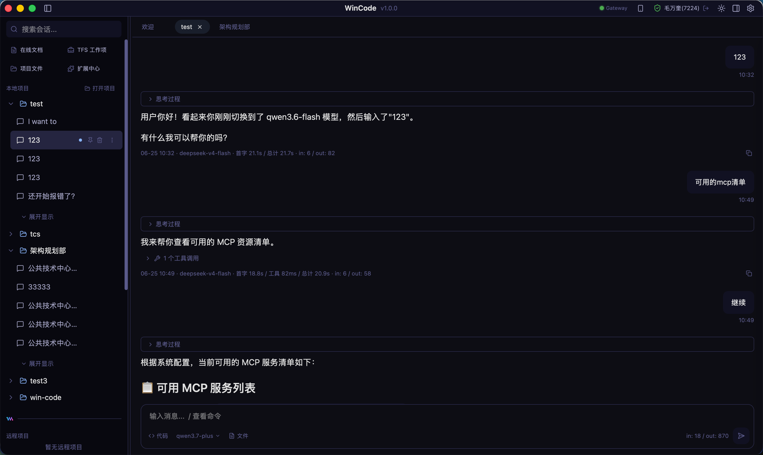Open 项目文件 project files
The width and height of the screenshot is (763, 455).
[x=27, y=69]
